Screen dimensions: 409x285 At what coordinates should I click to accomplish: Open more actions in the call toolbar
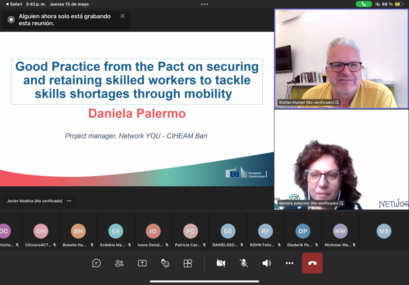pyautogui.click(x=290, y=263)
